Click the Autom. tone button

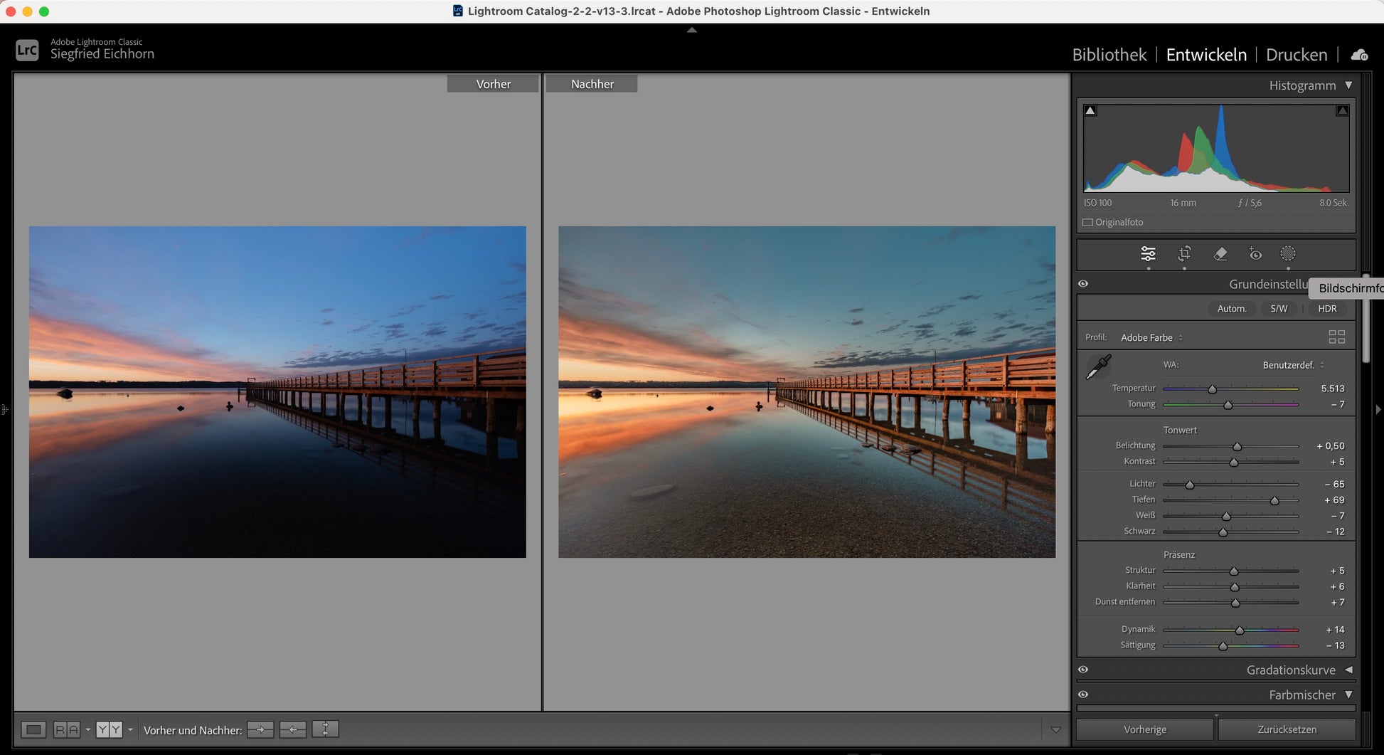pyautogui.click(x=1232, y=309)
